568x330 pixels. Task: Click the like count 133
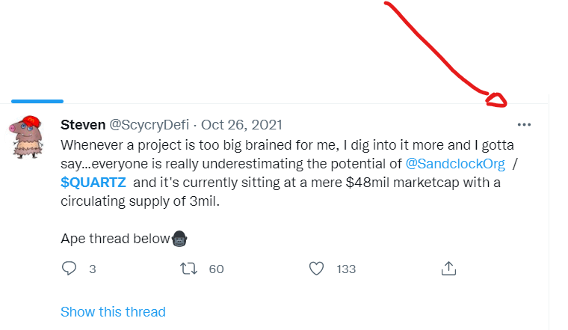346,269
